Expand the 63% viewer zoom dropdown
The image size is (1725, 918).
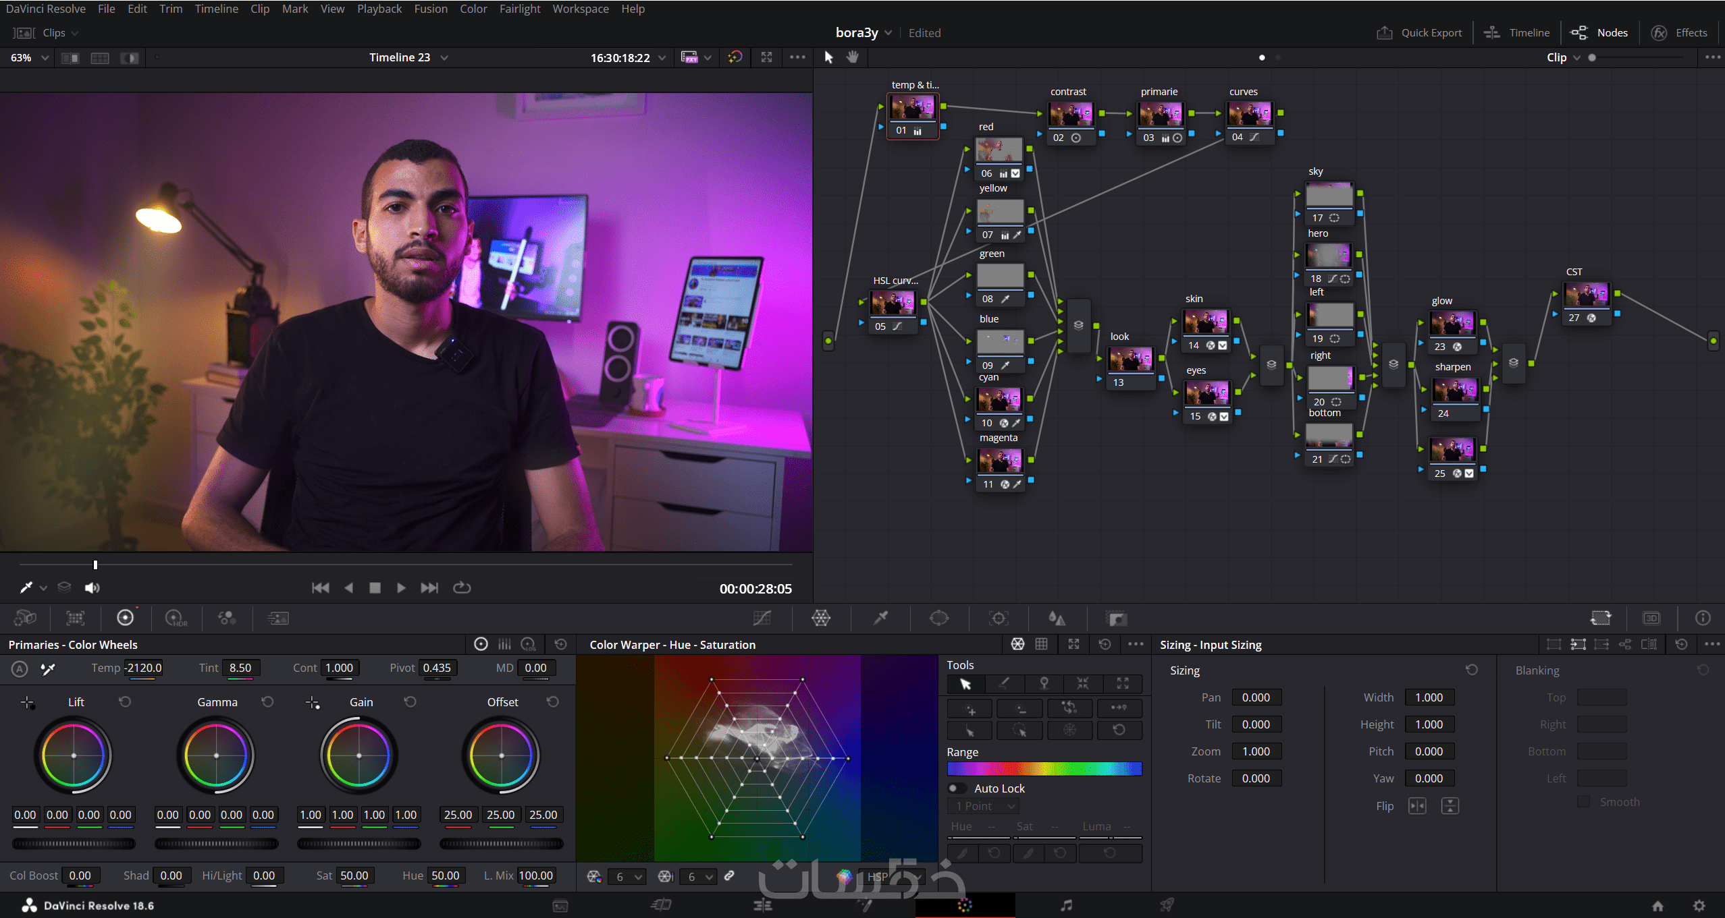(45, 58)
